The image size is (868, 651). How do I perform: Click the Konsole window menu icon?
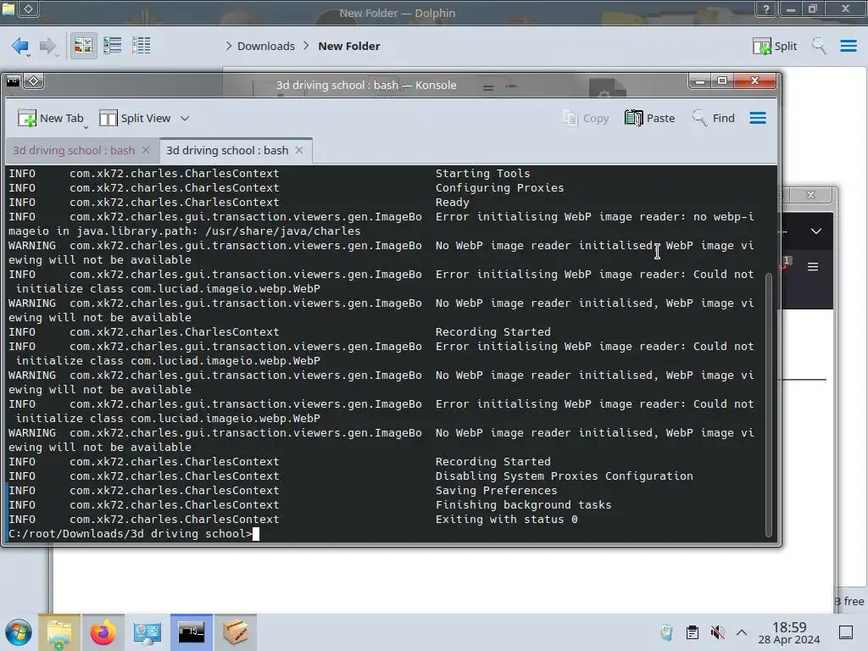(14, 81)
